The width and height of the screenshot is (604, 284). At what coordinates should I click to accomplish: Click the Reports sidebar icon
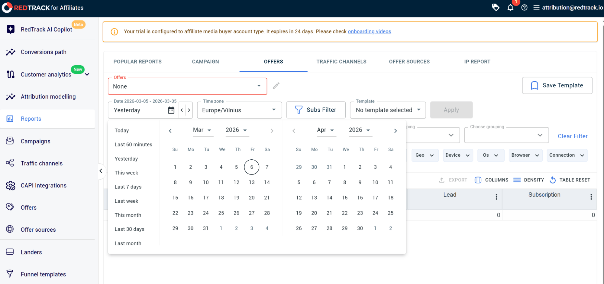[10, 119]
